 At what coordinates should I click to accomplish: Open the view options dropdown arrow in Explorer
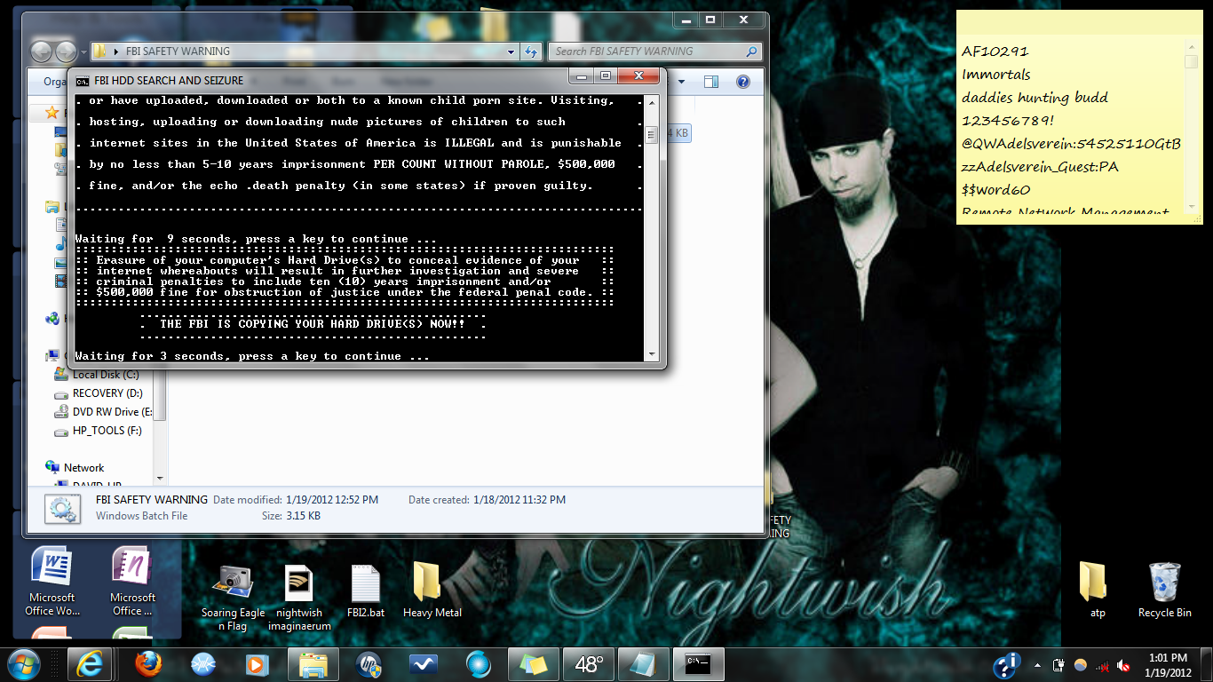point(682,82)
